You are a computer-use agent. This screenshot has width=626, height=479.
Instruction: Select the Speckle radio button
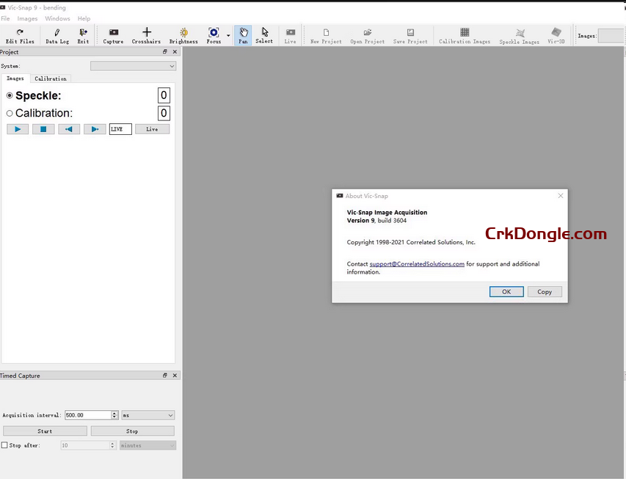tap(10, 95)
